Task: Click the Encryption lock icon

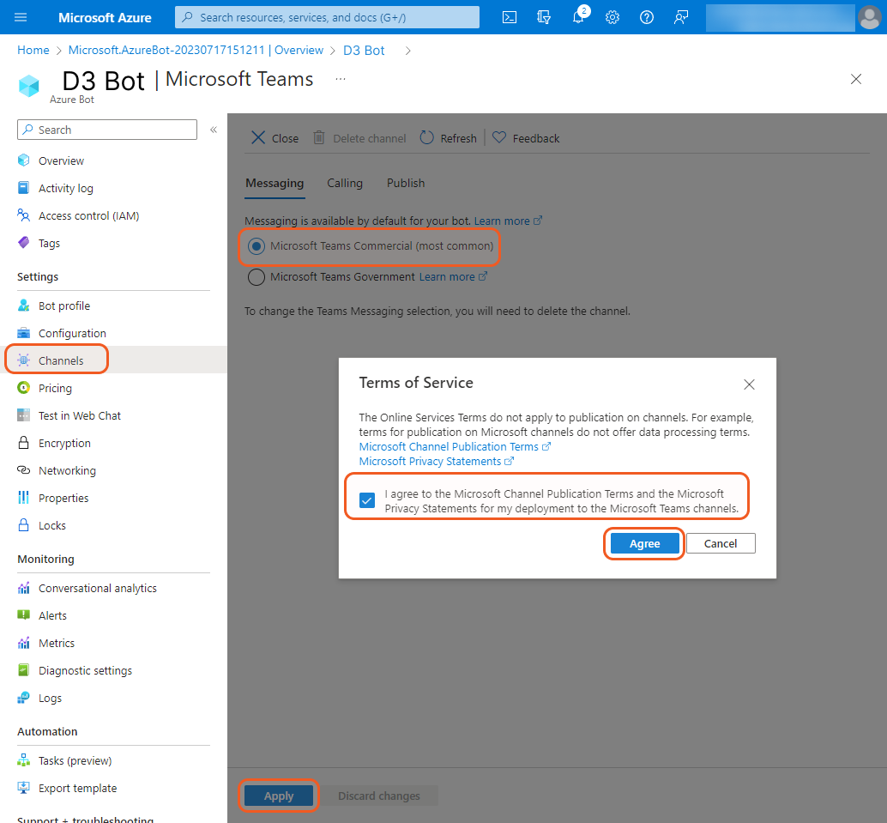Action: click(x=24, y=443)
